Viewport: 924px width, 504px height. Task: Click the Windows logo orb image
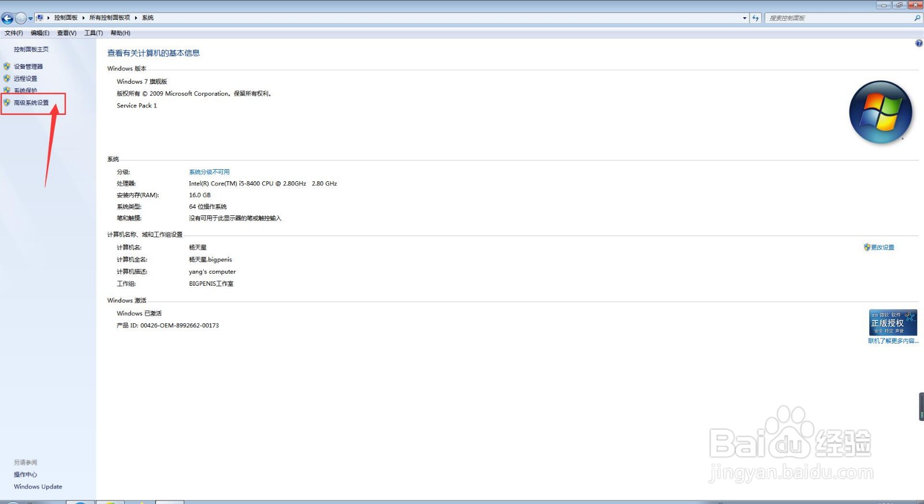[x=881, y=112]
